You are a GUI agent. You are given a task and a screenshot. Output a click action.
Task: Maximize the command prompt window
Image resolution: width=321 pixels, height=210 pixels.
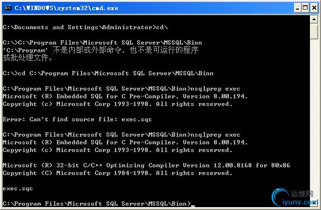click(x=305, y=8)
